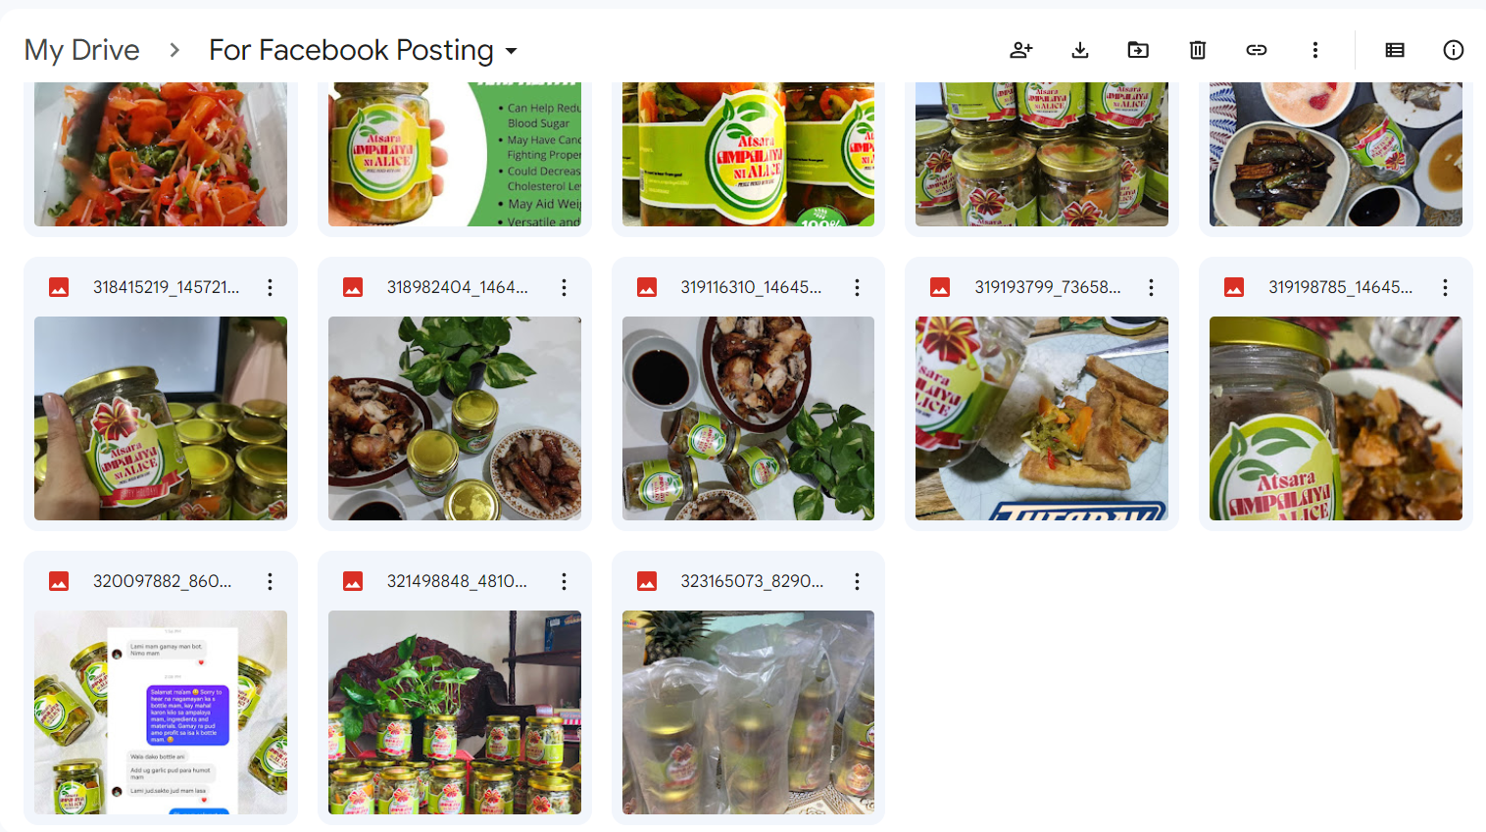Open the 321498848_4810 jars photo

click(x=455, y=712)
